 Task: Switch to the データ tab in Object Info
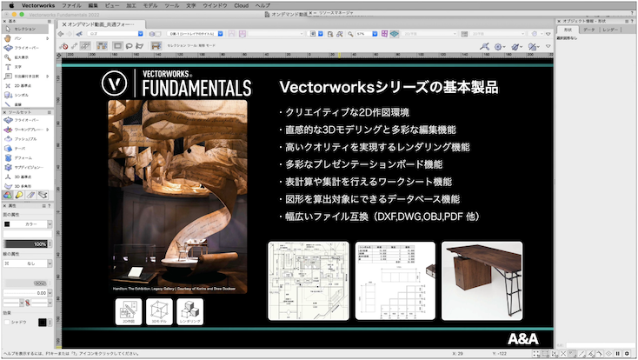[x=588, y=30]
